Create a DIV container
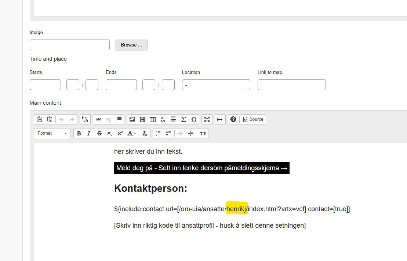This screenshot has height=261, width=407. [x=163, y=119]
